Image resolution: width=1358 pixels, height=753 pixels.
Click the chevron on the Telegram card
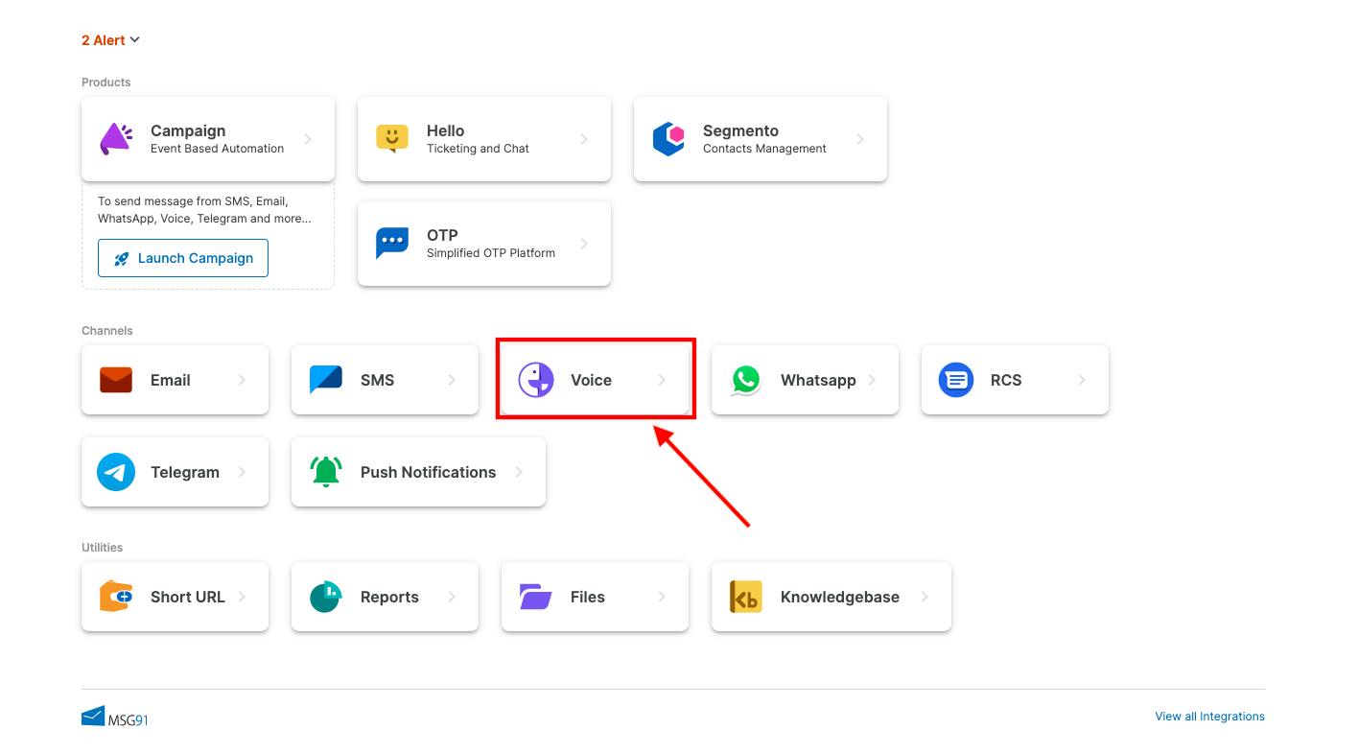pos(242,472)
